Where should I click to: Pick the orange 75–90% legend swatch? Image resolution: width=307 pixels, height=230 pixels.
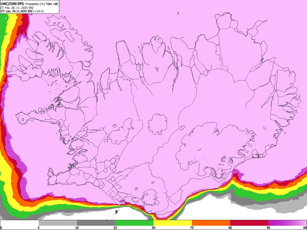211,223
